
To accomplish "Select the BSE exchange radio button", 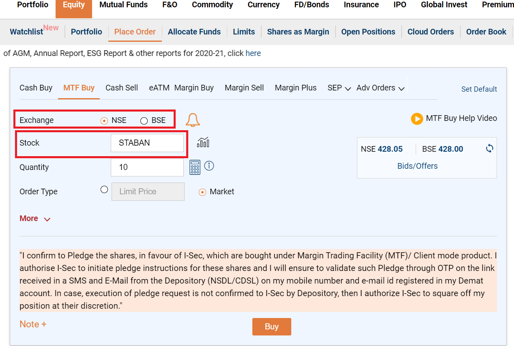I will pos(144,120).
